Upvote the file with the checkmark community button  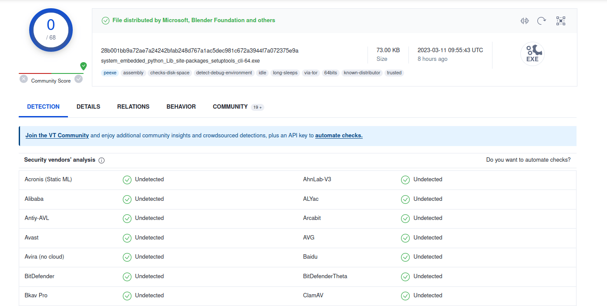click(x=78, y=79)
